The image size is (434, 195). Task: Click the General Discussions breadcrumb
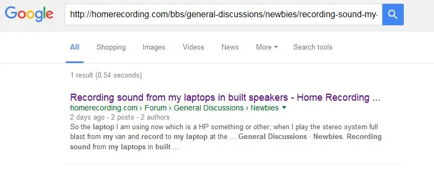[209, 108]
